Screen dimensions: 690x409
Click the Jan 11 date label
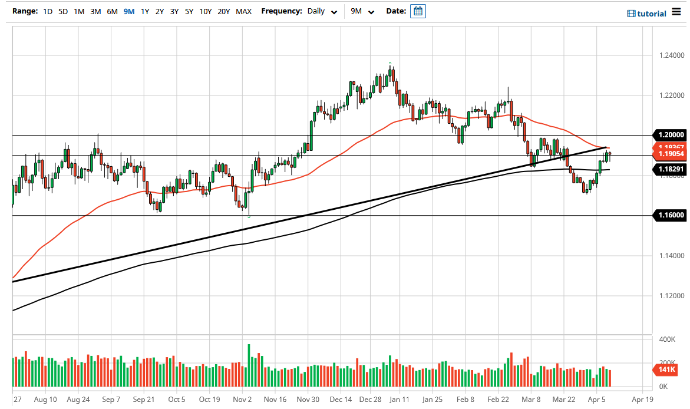(400, 400)
